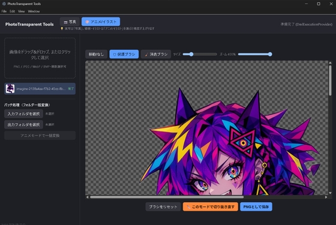
Task: Click the vertical scrollbar of the canvas
Action: point(330,80)
